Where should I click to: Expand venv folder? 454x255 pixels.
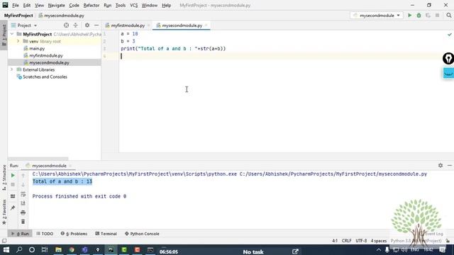(18, 41)
